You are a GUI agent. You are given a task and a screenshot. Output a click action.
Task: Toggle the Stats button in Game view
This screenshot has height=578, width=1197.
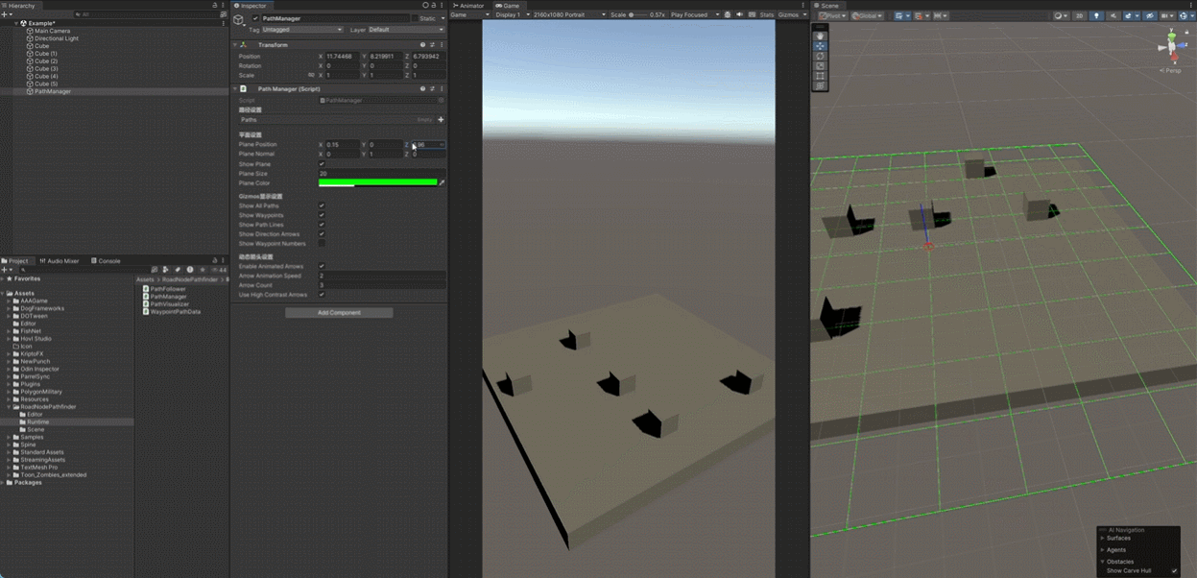(766, 15)
